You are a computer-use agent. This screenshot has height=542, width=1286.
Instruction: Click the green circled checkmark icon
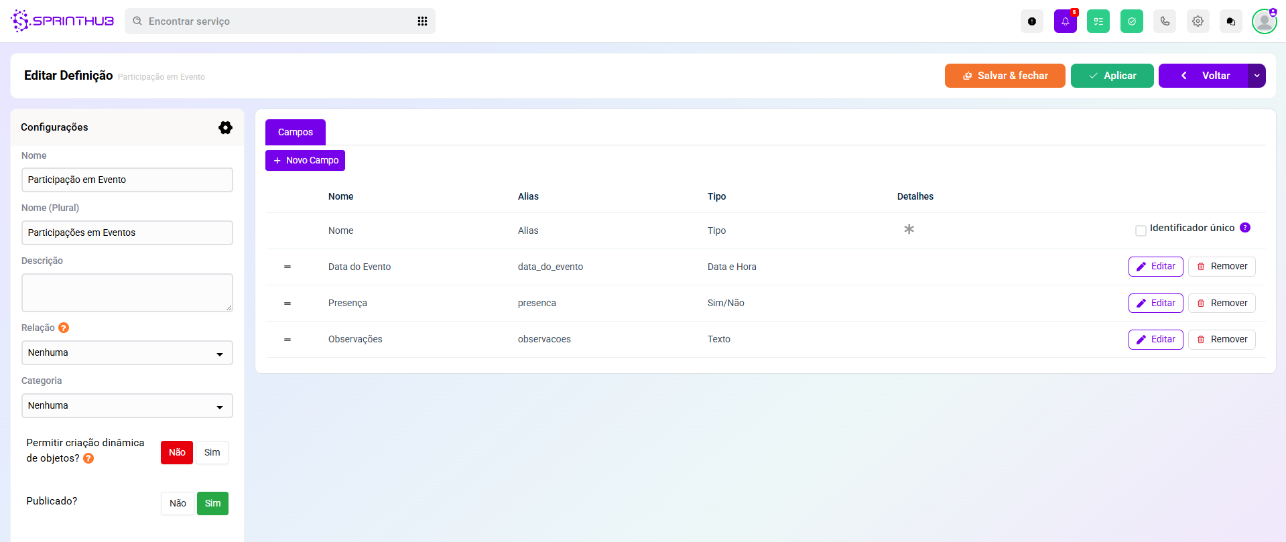point(1131,21)
